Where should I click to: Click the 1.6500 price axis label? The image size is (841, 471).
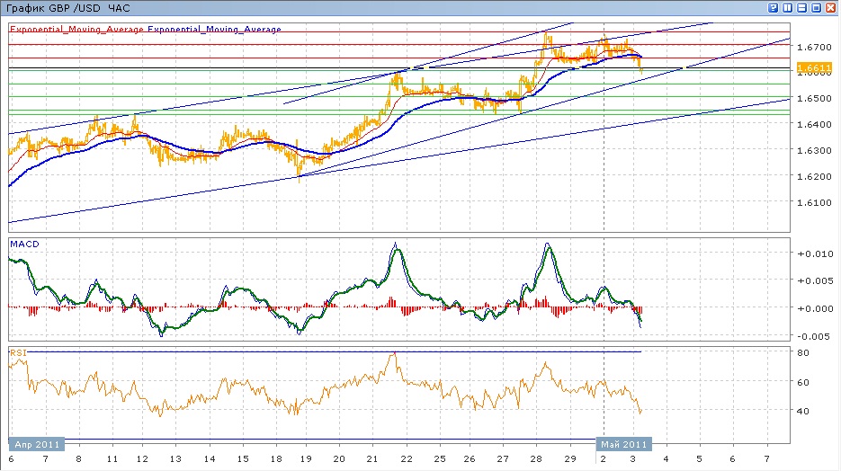[812, 98]
